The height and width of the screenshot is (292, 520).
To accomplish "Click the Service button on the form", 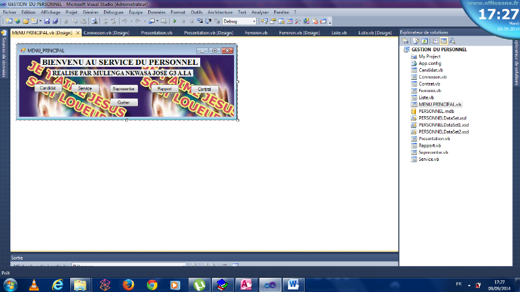I will [85, 88].
